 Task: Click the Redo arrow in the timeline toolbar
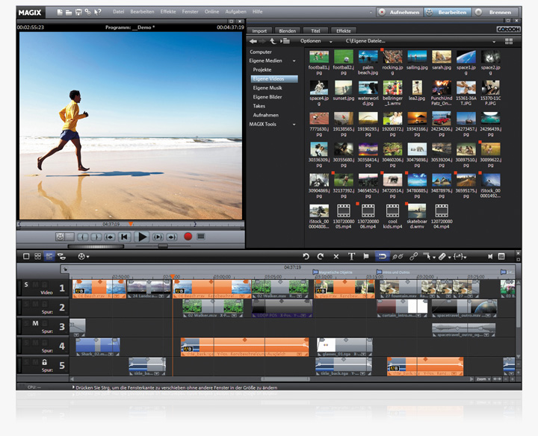click(x=321, y=256)
